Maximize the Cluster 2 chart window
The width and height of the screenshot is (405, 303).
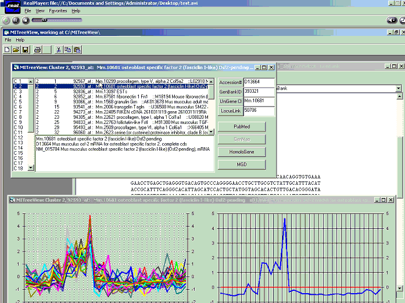tap(384, 200)
